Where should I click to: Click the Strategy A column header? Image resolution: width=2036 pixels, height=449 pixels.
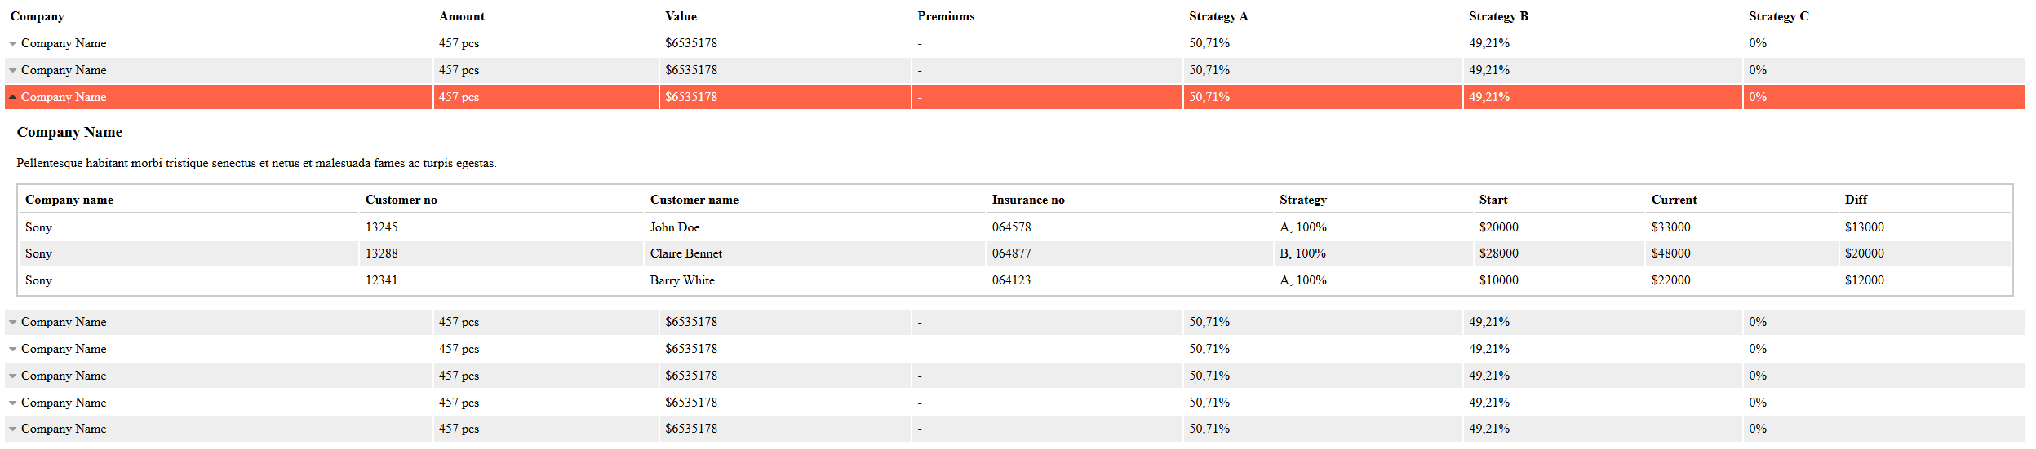coord(1218,16)
